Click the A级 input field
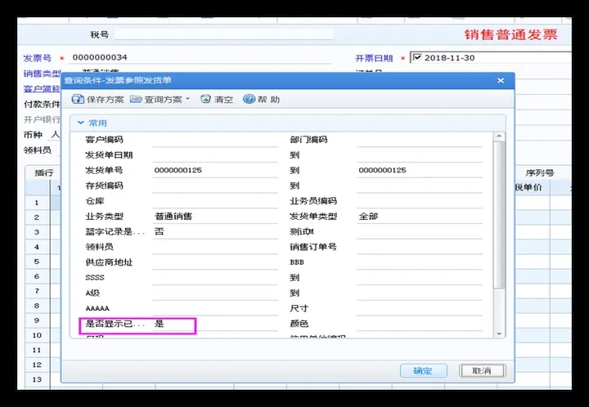Screen dimensions: 589x407 click(x=215, y=293)
